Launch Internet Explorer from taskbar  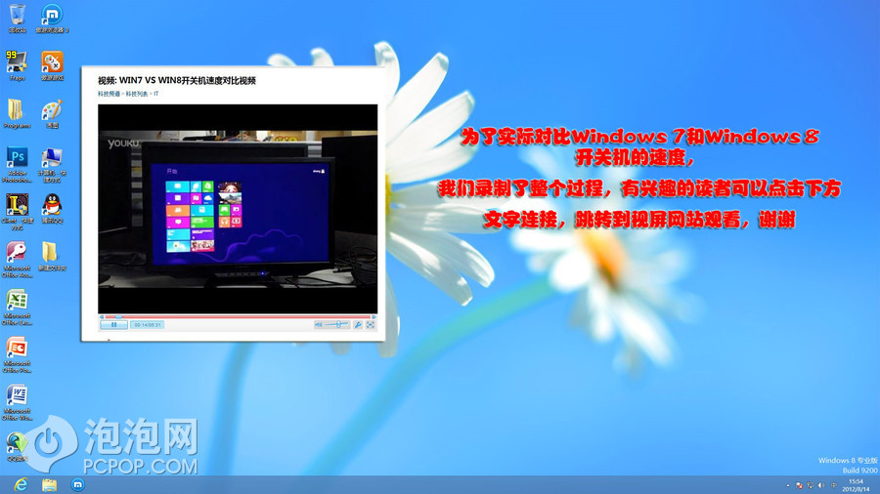[21, 484]
